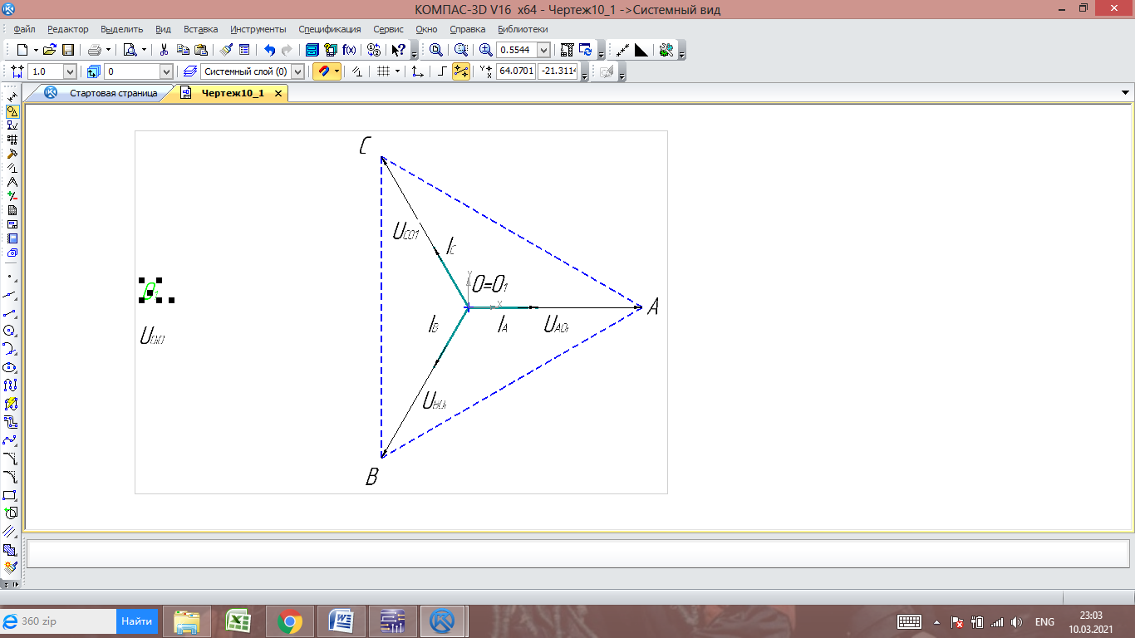Open the Инструменты menu
The width and height of the screenshot is (1135, 638).
(258, 29)
